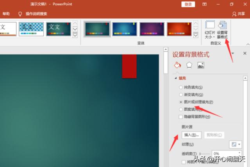This screenshot has width=250, height=167.
Task: Select the Fill paint bucket tab icon
Action: tap(177, 65)
